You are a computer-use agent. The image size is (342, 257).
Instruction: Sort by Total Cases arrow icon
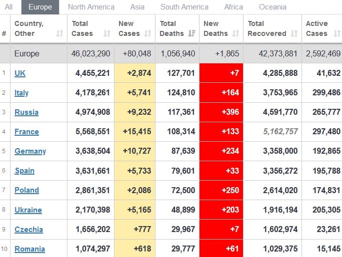click(106, 33)
